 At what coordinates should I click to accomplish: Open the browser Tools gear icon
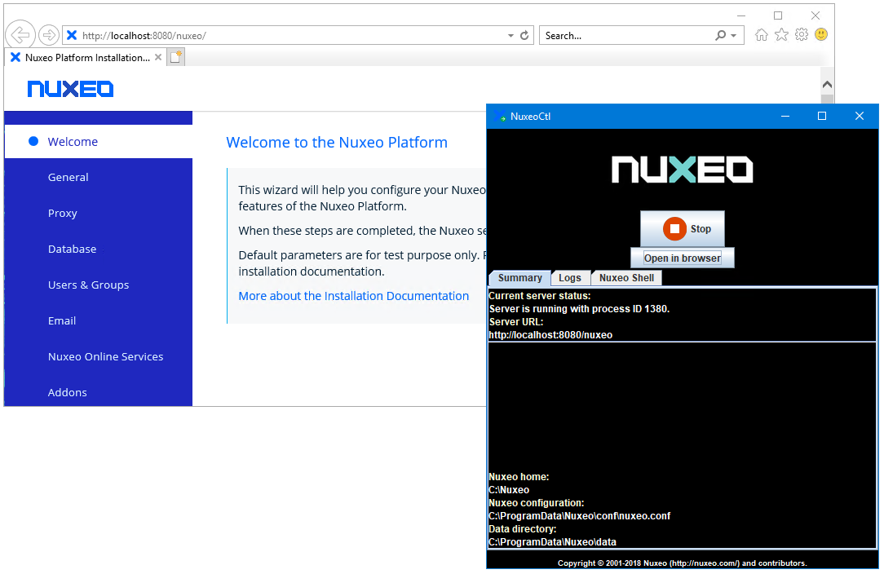pos(801,35)
